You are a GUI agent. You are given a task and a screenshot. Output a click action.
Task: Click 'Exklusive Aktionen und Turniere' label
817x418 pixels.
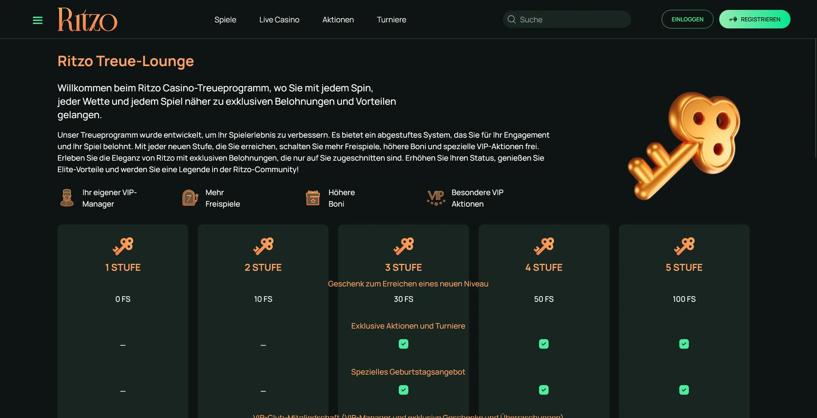(x=408, y=326)
